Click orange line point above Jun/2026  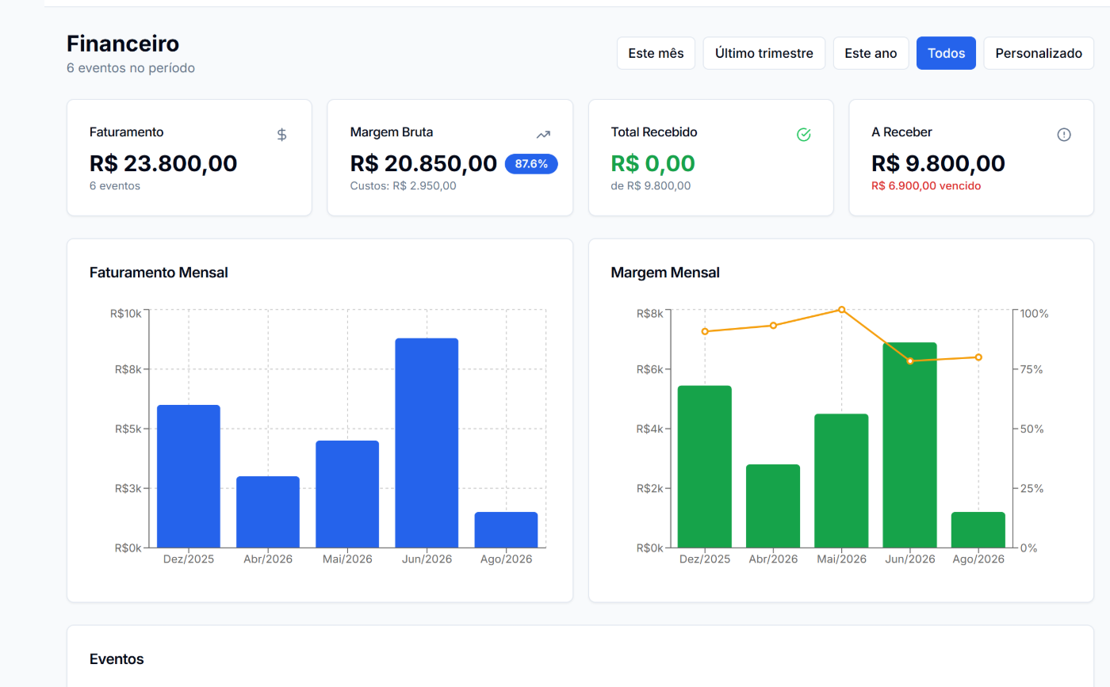tap(910, 361)
